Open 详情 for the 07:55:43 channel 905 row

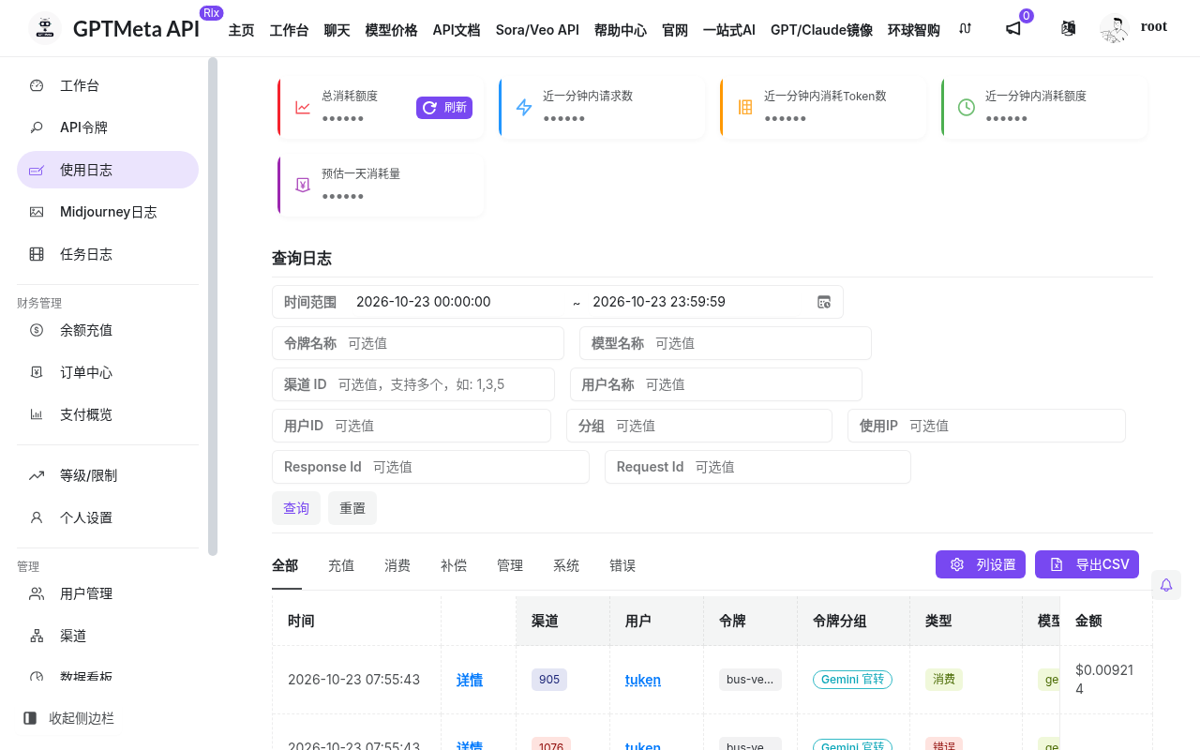(470, 680)
